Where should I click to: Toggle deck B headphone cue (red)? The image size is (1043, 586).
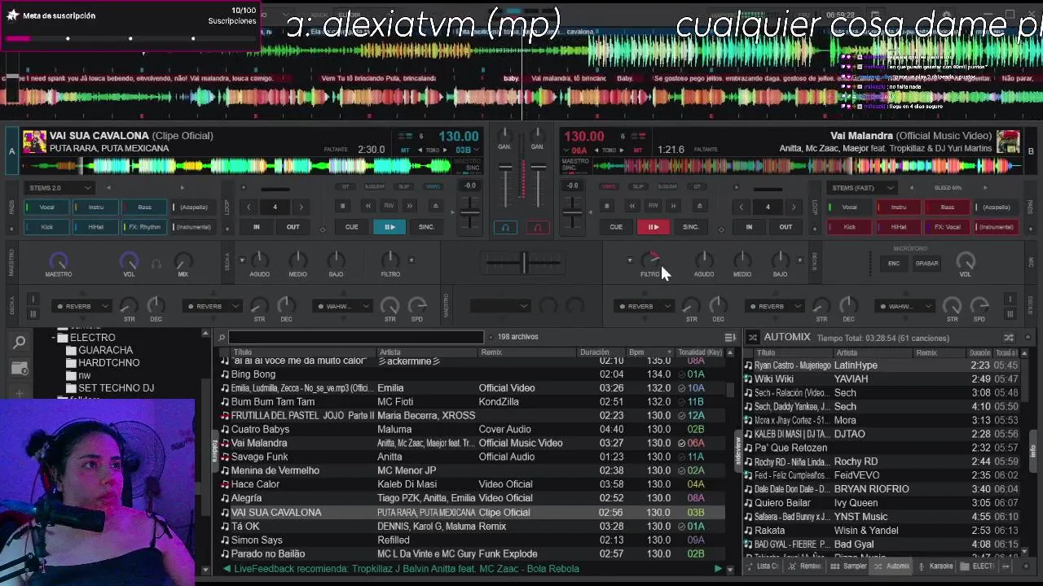pyautogui.click(x=537, y=227)
